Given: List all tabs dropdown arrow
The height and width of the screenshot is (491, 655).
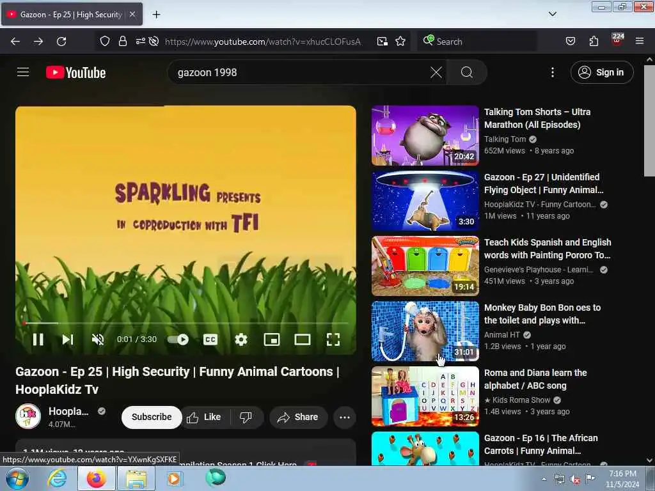Looking at the screenshot, I should pos(553,14).
